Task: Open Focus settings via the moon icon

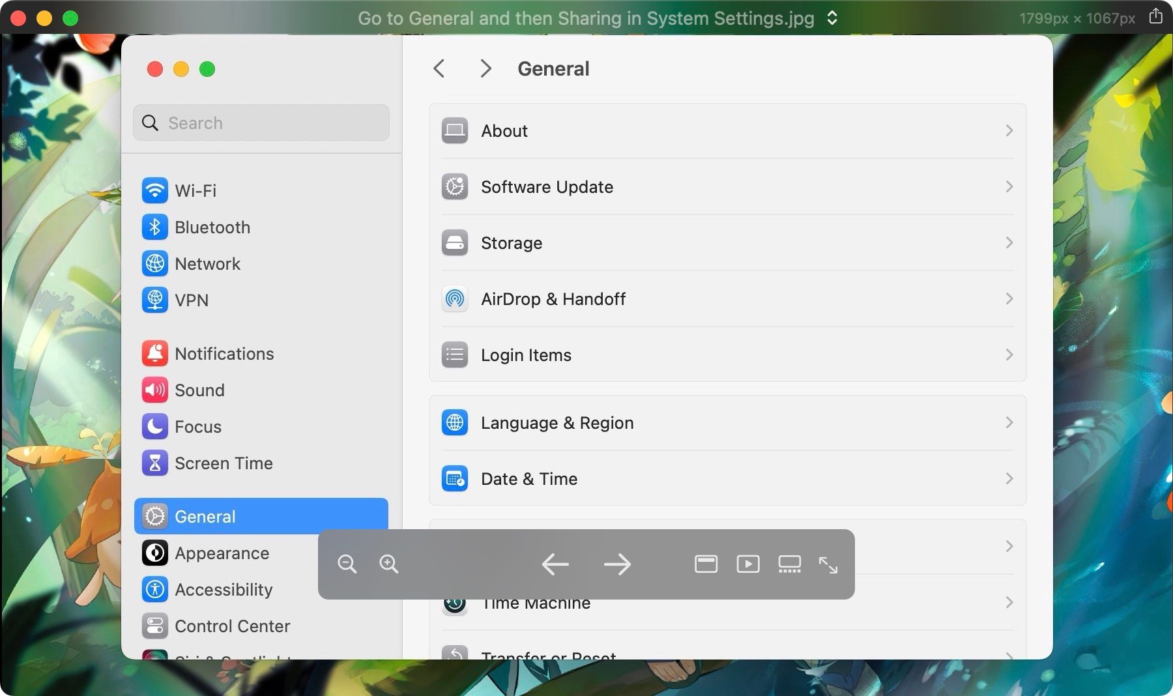Action: 155,426
